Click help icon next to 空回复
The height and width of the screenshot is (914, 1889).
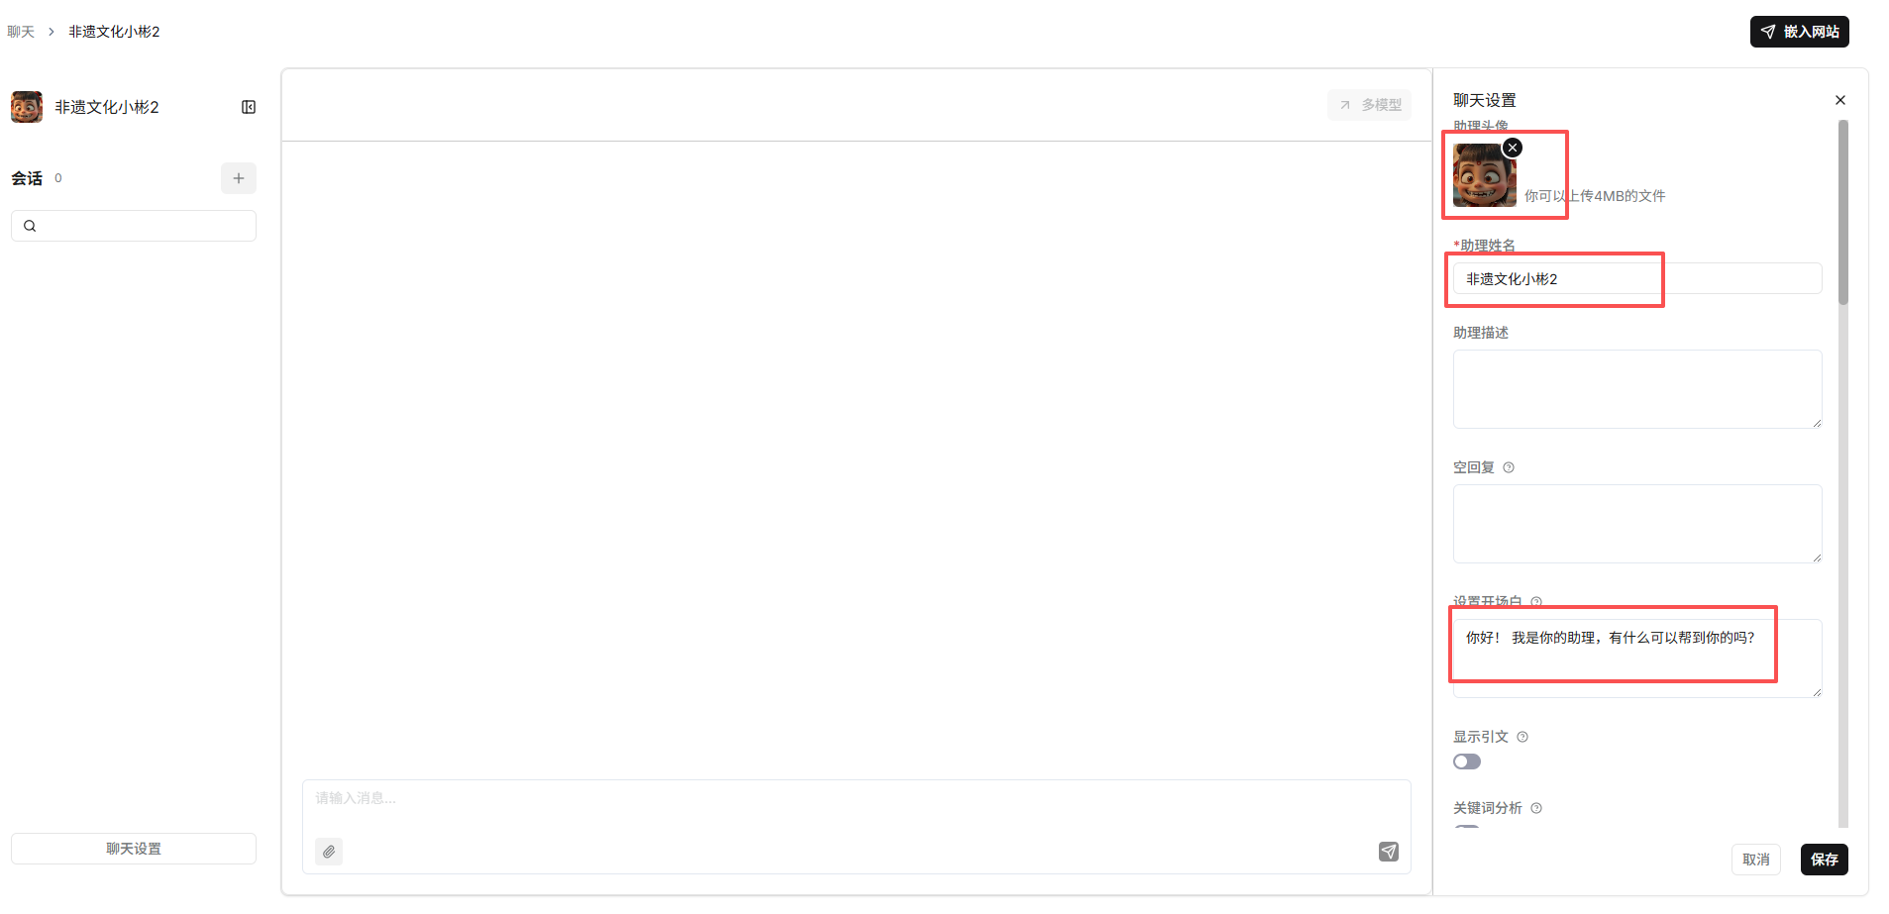[x=1509, y=467]
